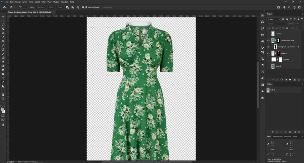Open the blending mode Normal dropdown
The height and width of the screenshot is (163, 304).
(x=276, y=24)
